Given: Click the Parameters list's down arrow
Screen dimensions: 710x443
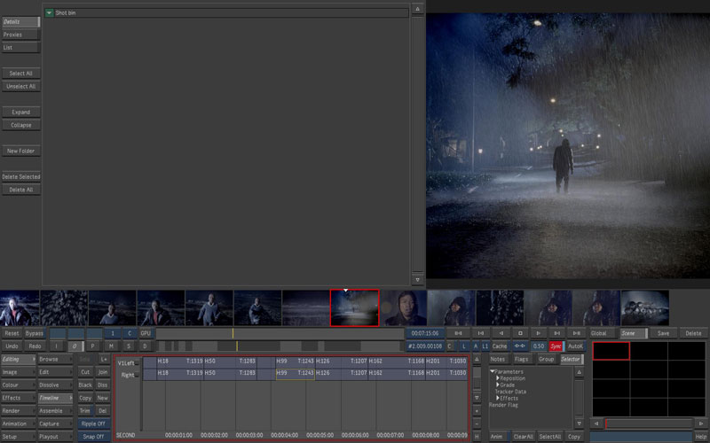Looking at the screenshot, I should (580, 424).
